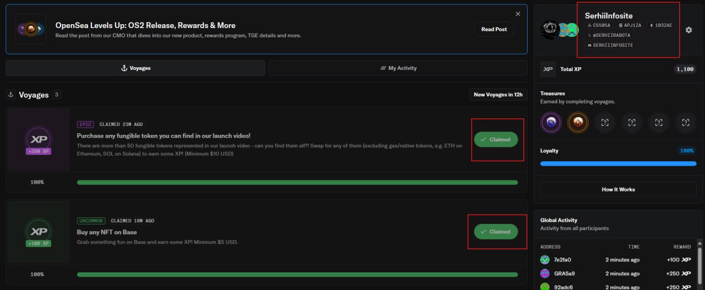Click the Loyalty 100% badge
Screen dimensions: 705x290
(687, 150)
